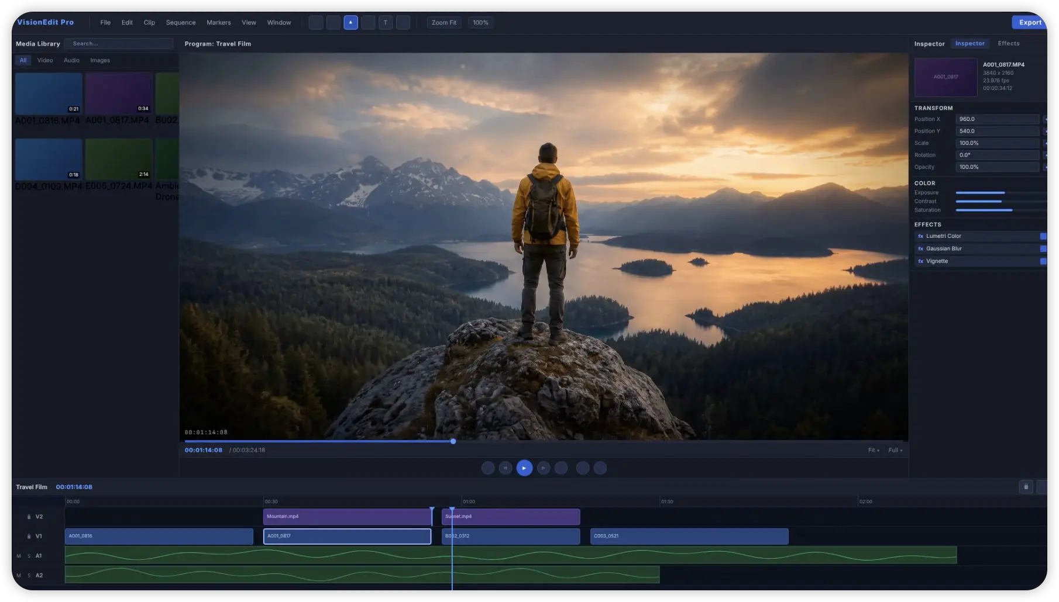Viewport: 1059px width, 602px height.
Task: Toggle the Lumetri Color effect checkbox
Action: pos(1043,236)
